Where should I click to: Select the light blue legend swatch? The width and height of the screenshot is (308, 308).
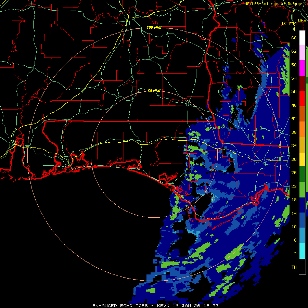[302, 235]
